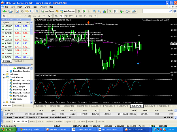The width and height of the screenshot is (177, 132).
Task: Set timeframe to M15
Action: [x=66, y=16]
